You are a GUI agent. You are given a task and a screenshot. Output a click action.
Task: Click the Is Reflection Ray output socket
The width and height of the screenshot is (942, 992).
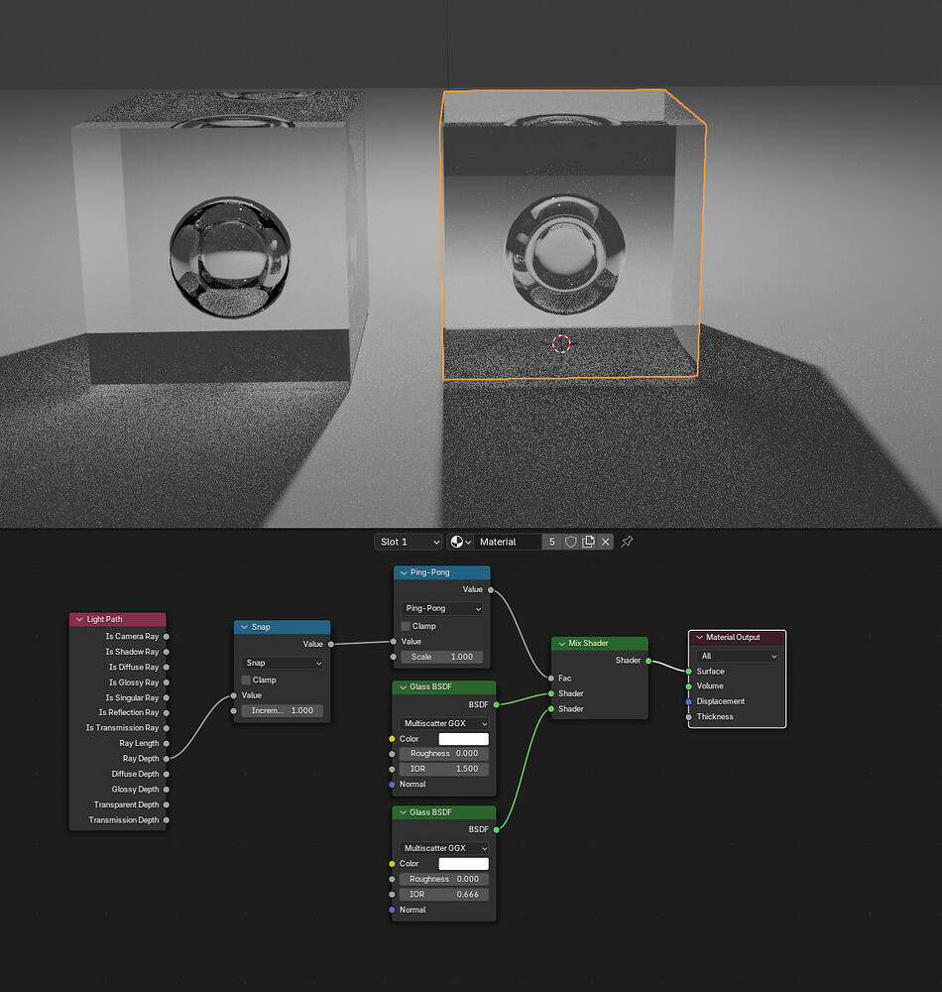click(x=167, y=713)
